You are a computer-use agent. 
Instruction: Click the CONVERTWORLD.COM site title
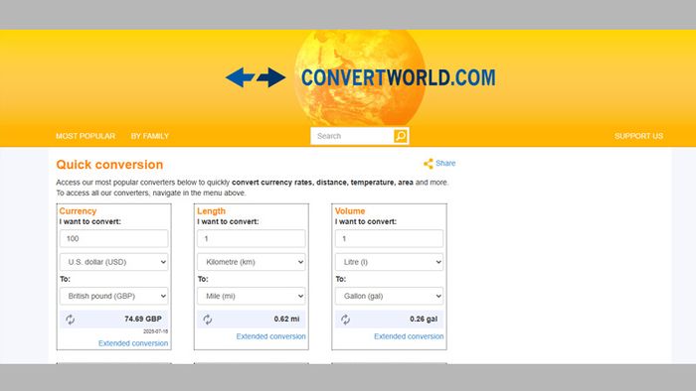point(398,77)
